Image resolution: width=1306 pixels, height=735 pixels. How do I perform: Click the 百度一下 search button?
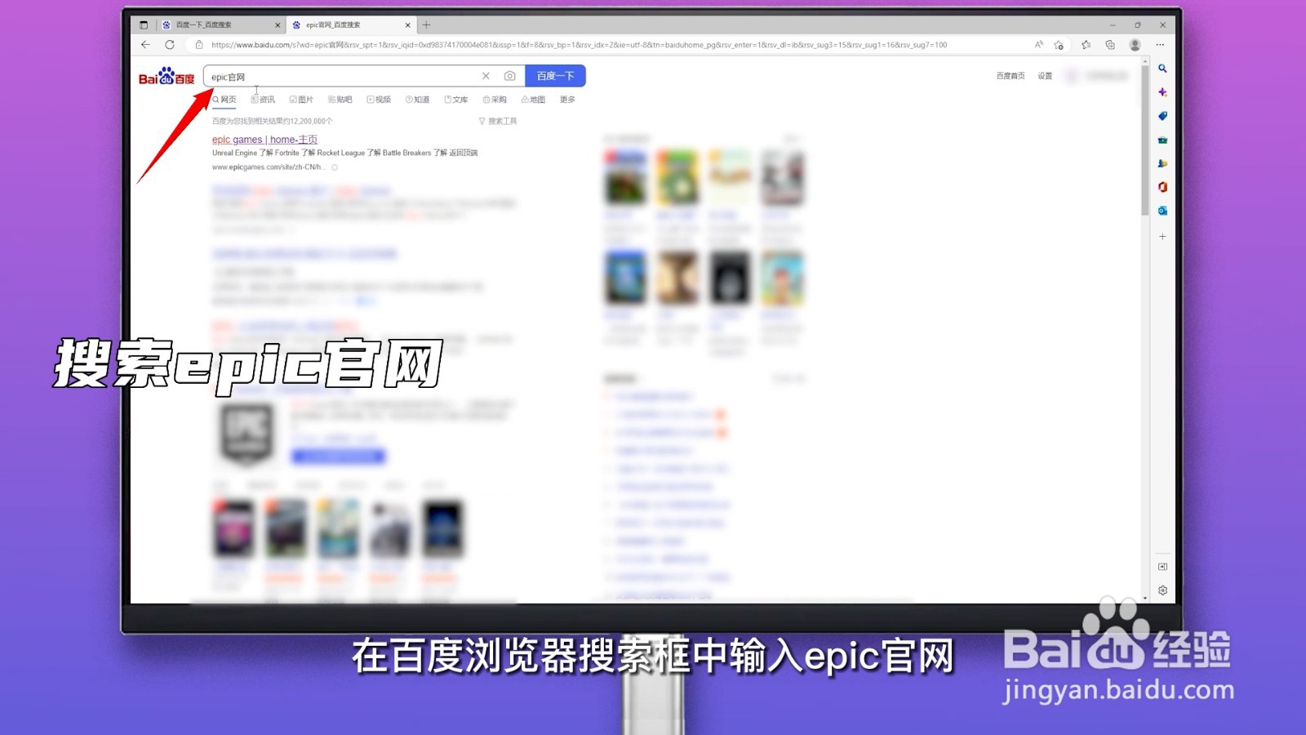[x=555, y=76]
